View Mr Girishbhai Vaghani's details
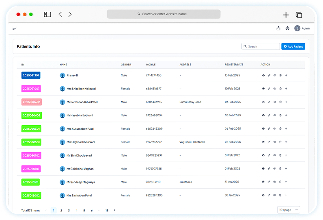 tap(275, 168)
